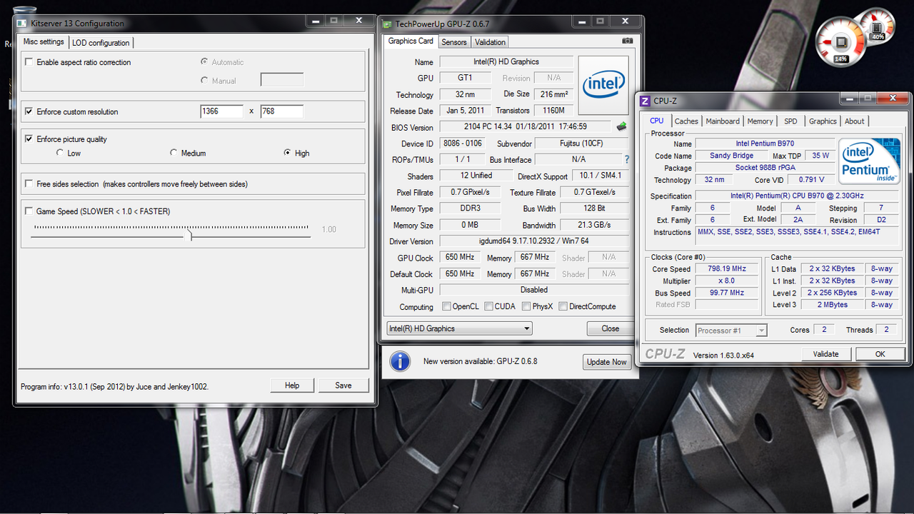
Task: Select Low picture quality
Action: pos(60,153)
